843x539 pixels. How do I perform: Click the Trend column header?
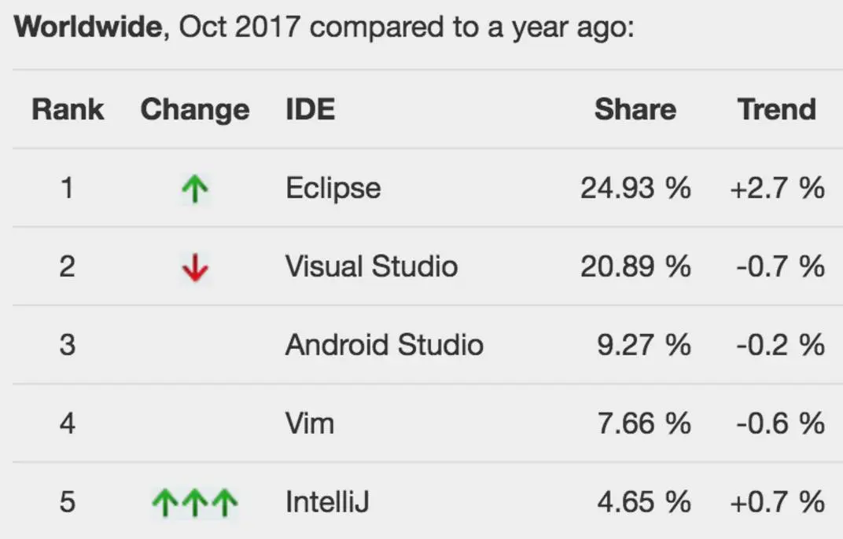776,110
